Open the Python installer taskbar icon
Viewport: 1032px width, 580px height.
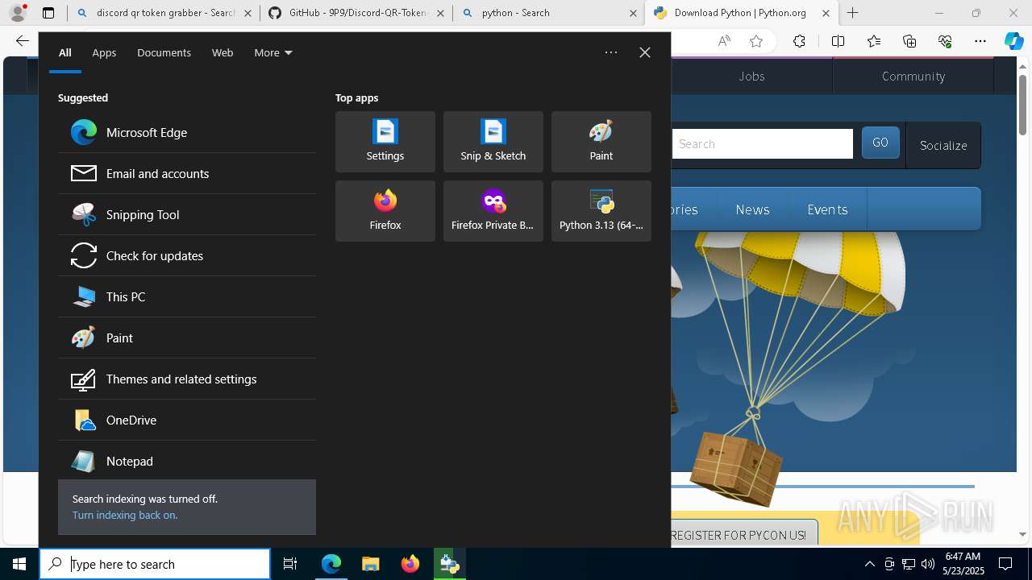(x=450, y=564)
